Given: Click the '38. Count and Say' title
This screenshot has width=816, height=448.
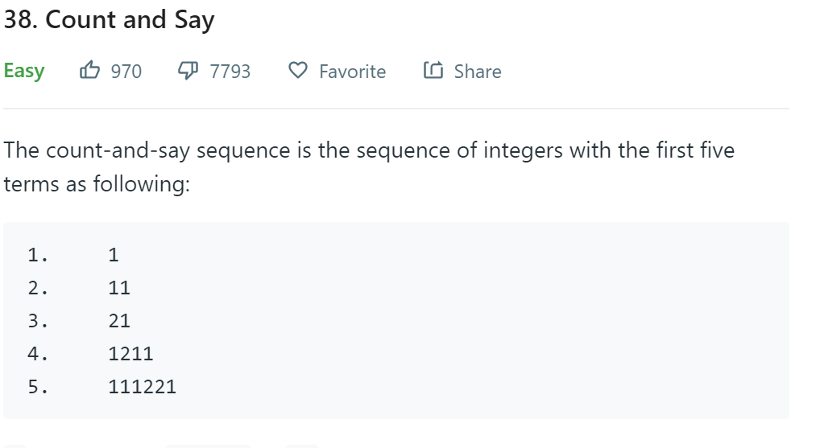Looking at the screenshot, I should 109,20.
